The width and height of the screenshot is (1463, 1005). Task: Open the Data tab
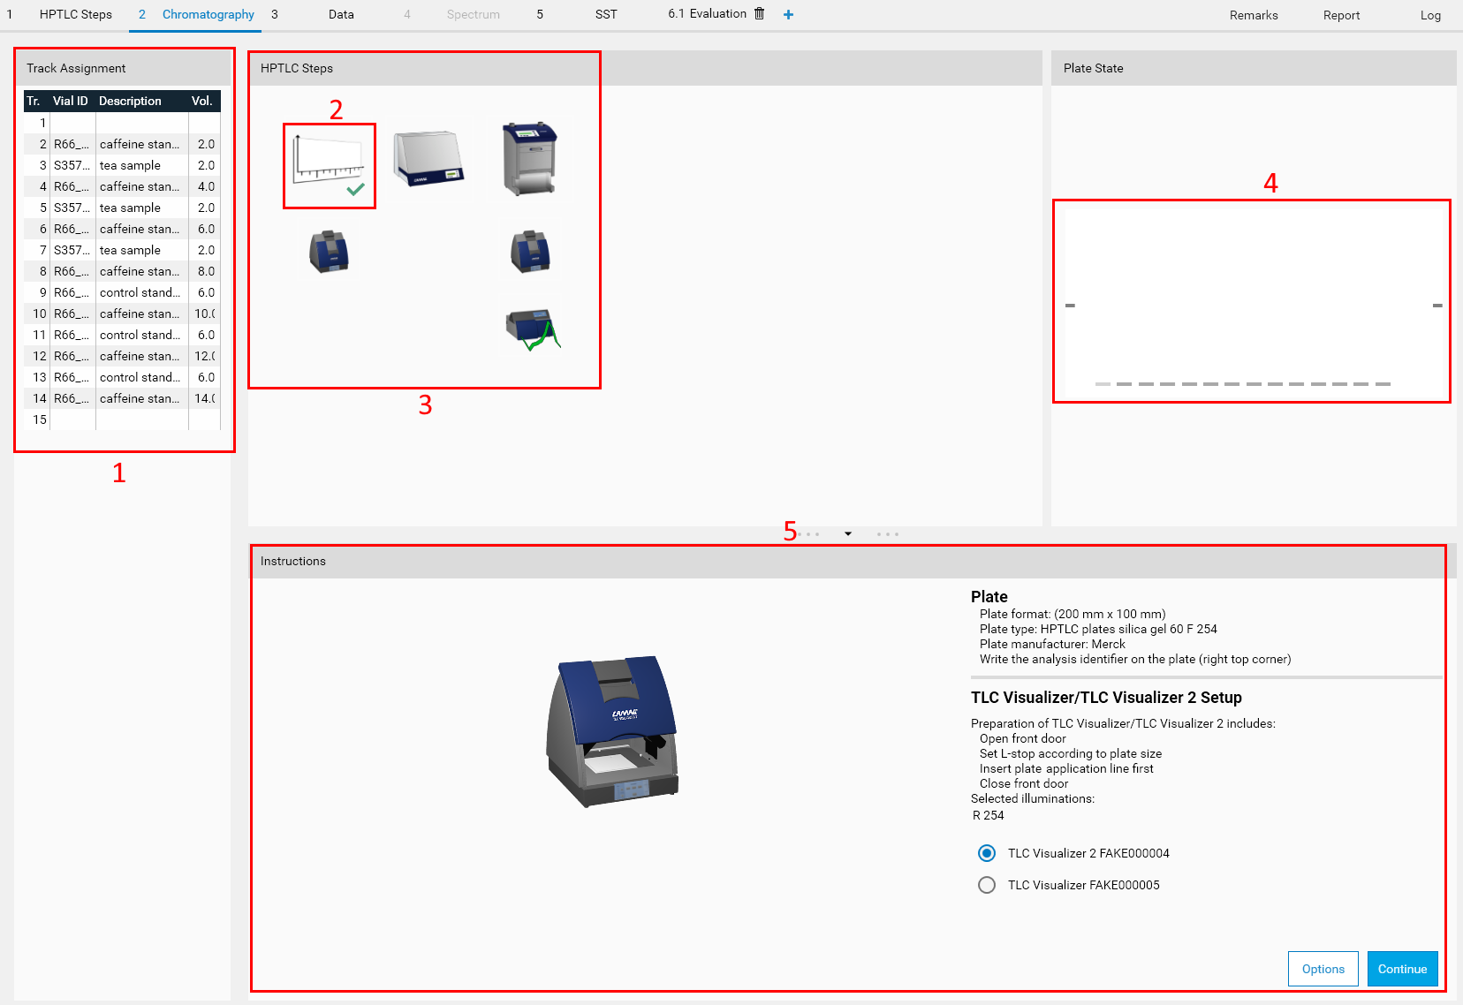(x=341, y=15)
